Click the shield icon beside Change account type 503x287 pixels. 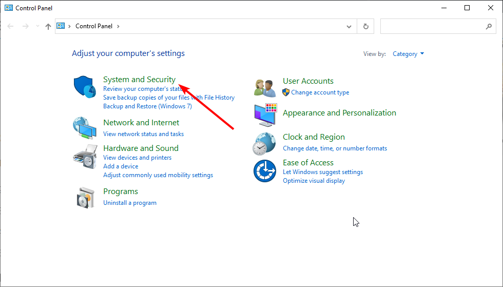[x=286, y=92]
